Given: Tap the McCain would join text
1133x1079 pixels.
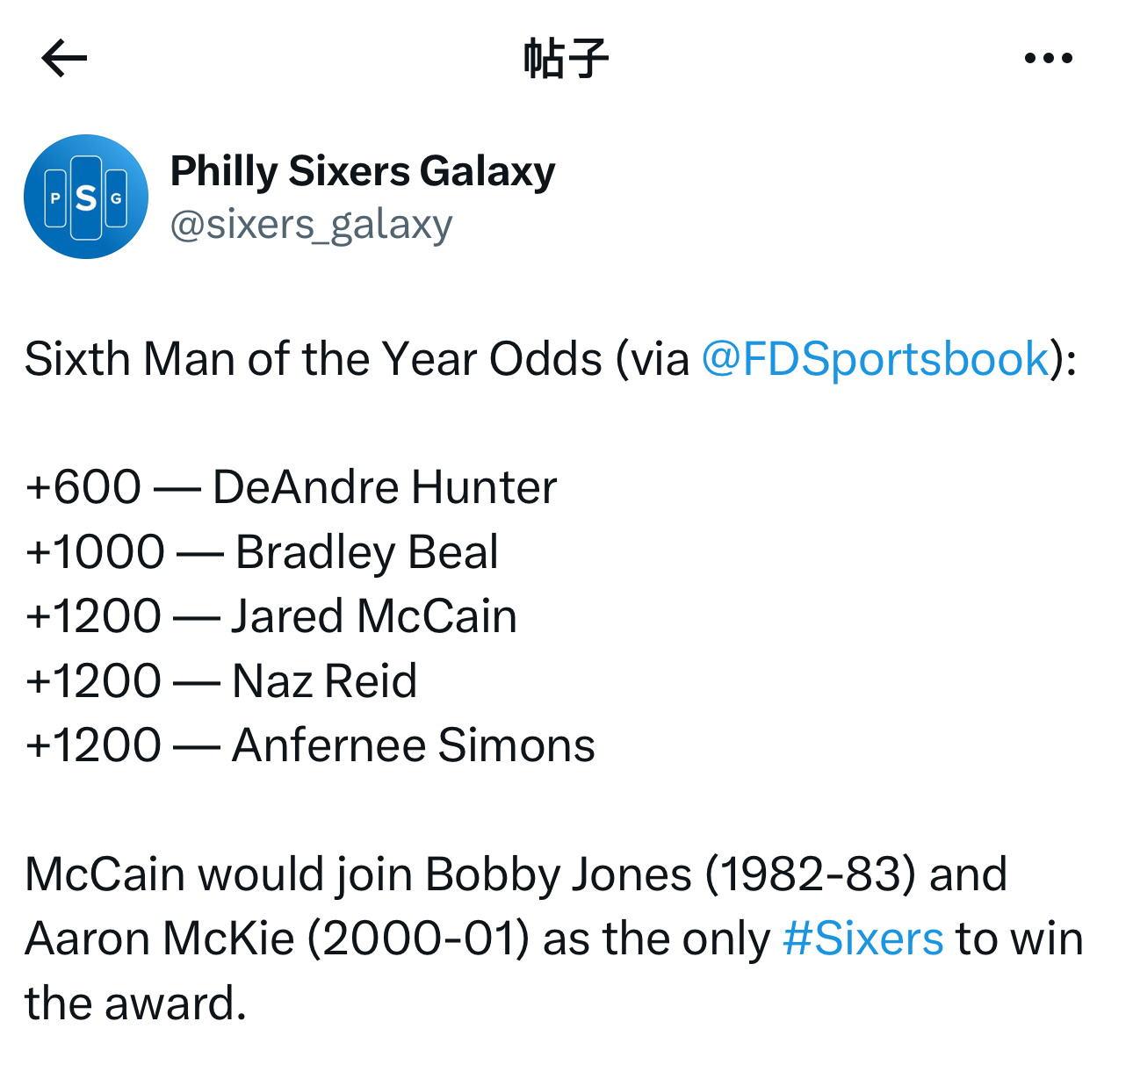Looking at the screenshot, I should tap(220, 874).
